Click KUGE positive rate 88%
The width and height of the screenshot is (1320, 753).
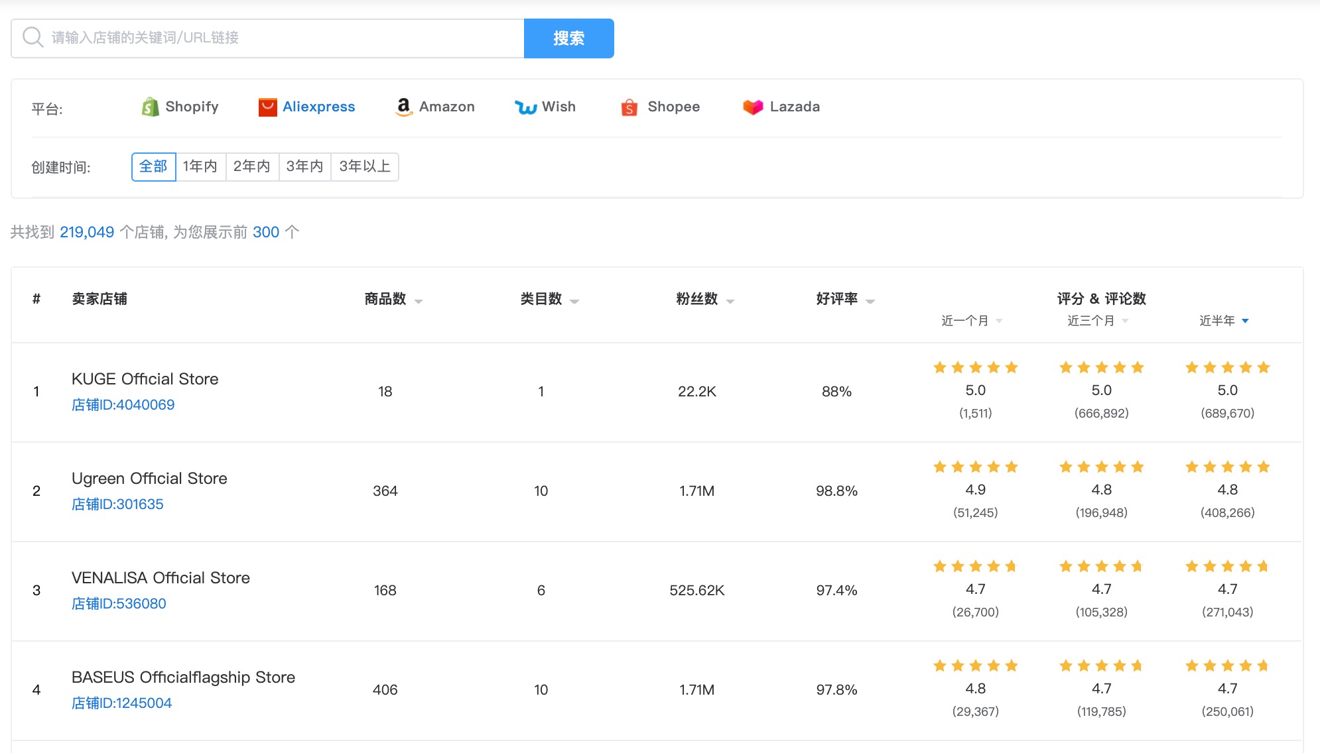836,392
